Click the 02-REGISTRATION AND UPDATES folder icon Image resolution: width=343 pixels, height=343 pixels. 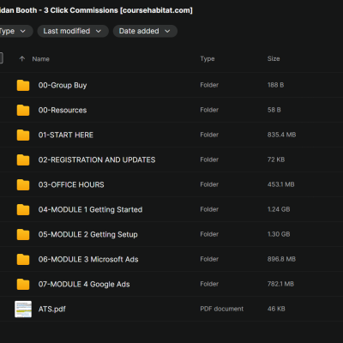[23, 159]
